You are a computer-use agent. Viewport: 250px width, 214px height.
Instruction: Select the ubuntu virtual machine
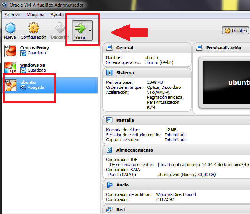[x=50, y=85]
